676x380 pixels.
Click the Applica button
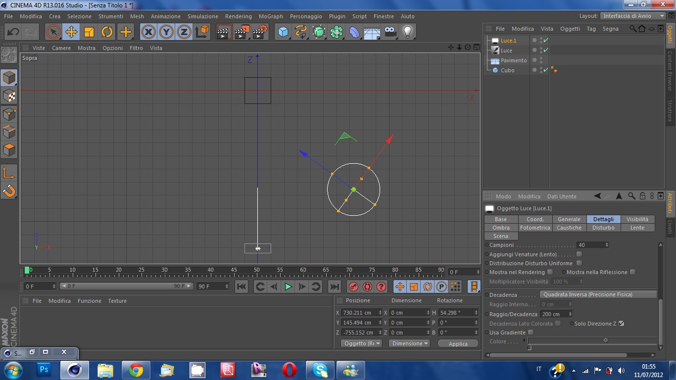[458, 344]
